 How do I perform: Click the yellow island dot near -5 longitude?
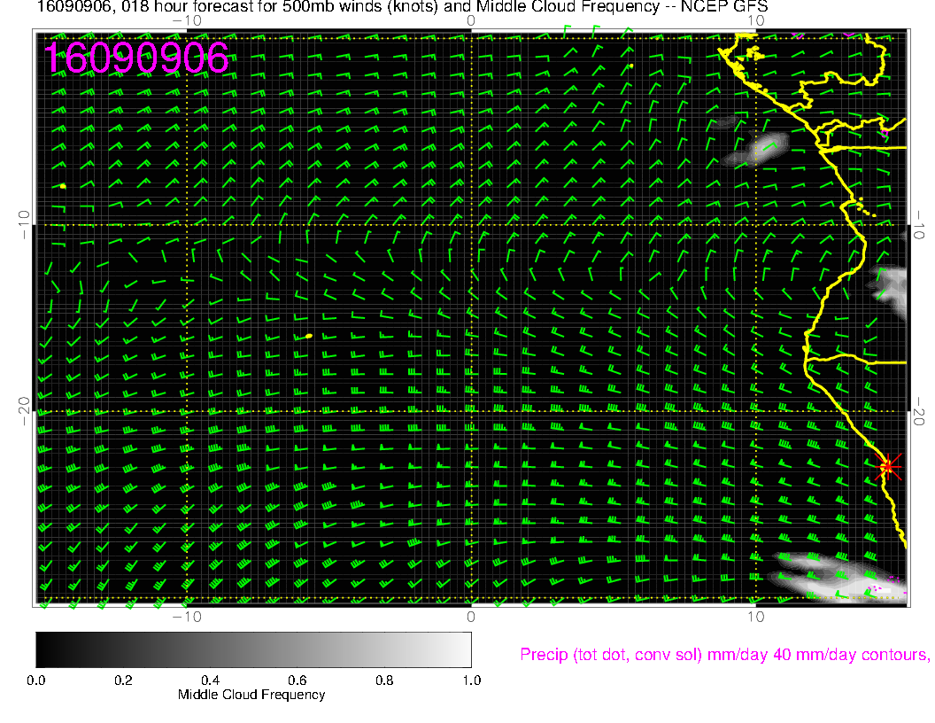coord(308,336)
